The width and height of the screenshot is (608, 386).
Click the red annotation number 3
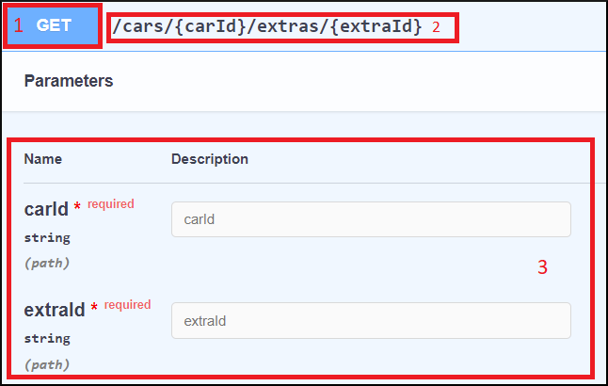coord(542,267)
